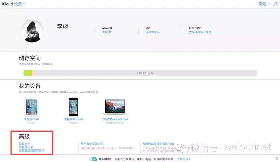
Task: Dismiss the family sharing banner close icon
Action: pos(277,158)
